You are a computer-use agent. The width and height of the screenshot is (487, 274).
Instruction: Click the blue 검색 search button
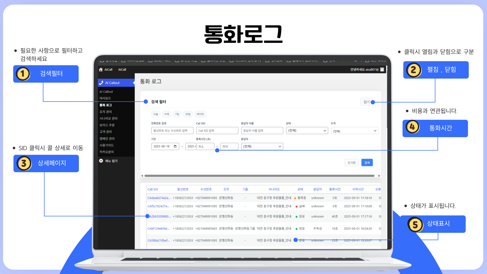367,163
